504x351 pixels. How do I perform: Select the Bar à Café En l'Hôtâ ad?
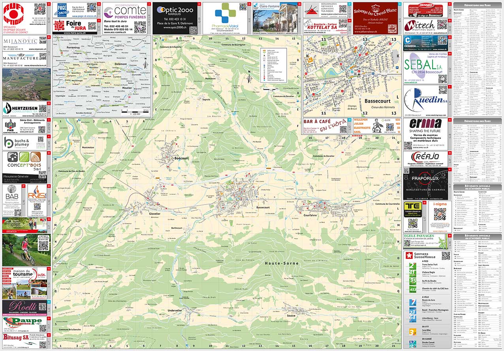pos(325,126)
